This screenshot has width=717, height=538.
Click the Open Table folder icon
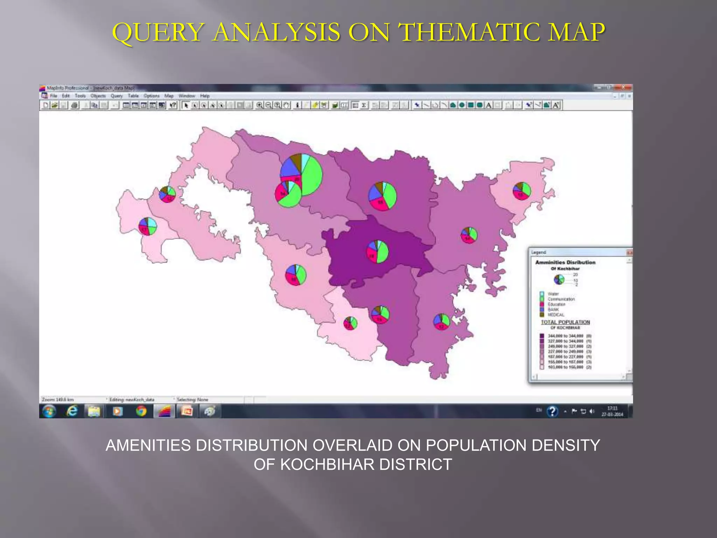tap(55, 105)
